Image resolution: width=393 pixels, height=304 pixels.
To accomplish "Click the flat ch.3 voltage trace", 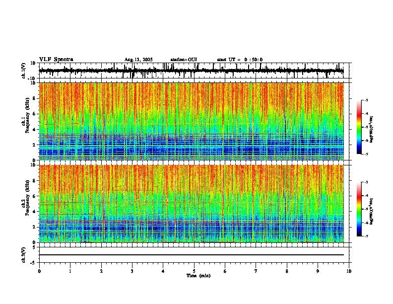I will pyautogui.click(x=191, y=255).
